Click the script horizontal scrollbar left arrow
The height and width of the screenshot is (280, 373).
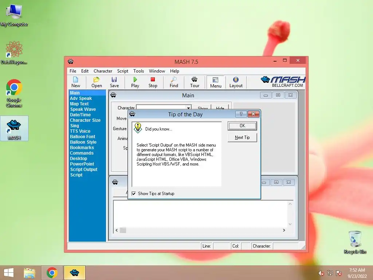click(x=117, y=230)
